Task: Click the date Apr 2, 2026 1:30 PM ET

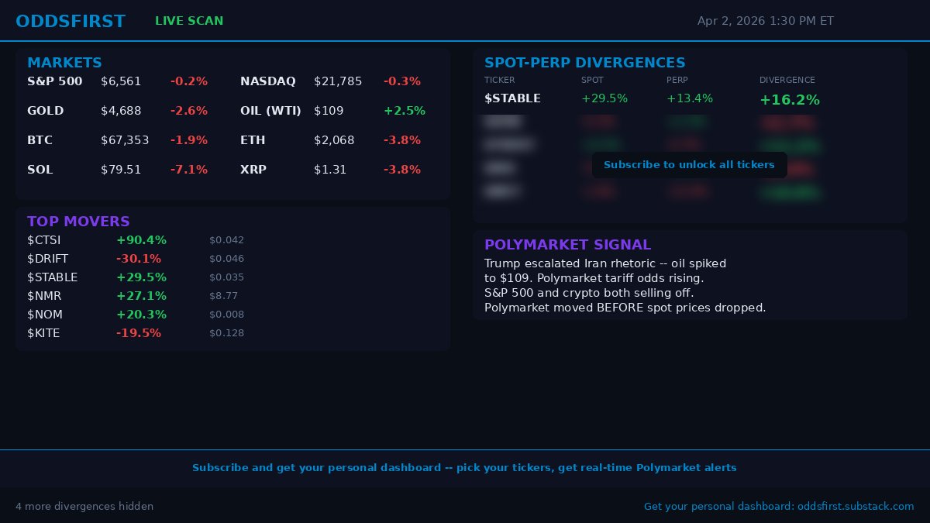Action: pos(766,21)
